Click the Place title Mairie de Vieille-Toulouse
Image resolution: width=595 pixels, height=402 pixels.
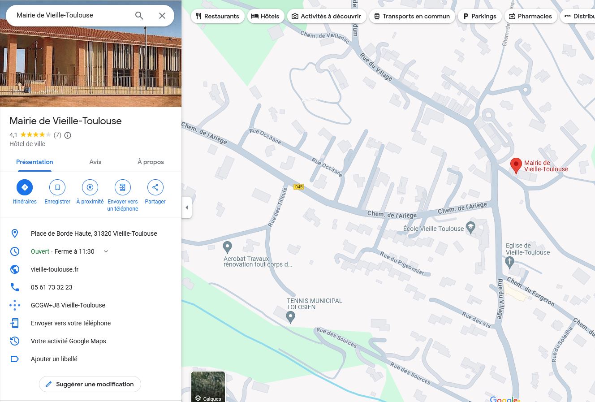click(x=65, y=121)
